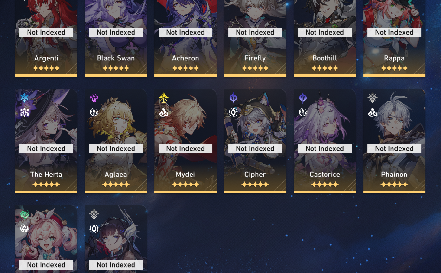Click the Ice element icon on The Herta's card
441x273 pixels.
click(24, 98)
